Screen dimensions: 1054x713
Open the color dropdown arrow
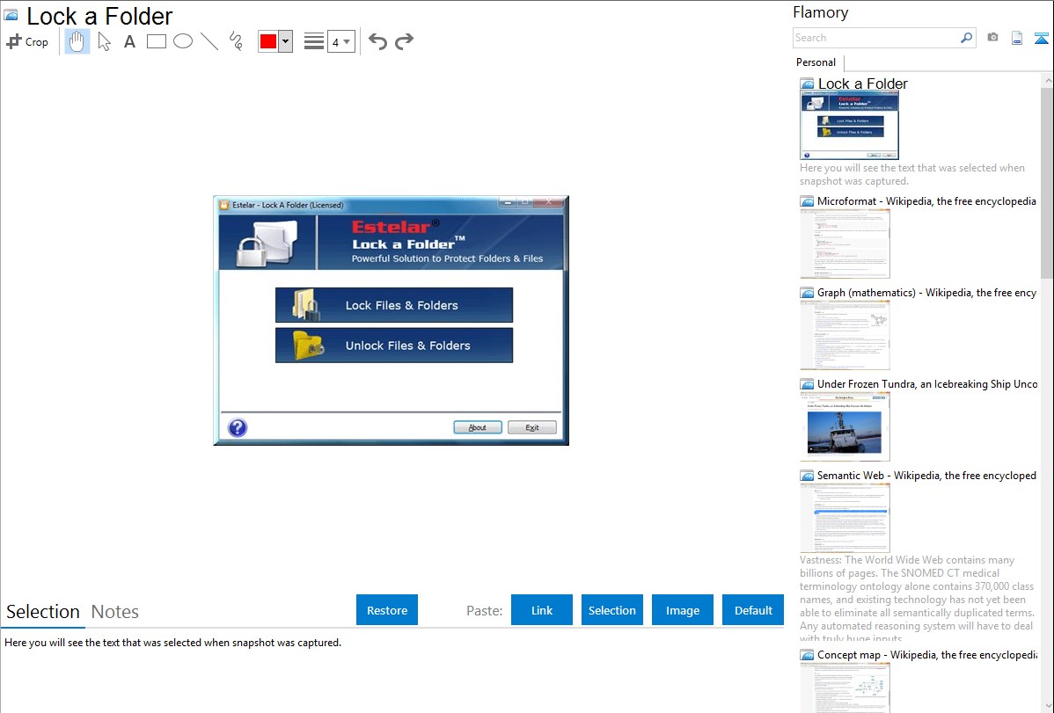pos(286,41)
